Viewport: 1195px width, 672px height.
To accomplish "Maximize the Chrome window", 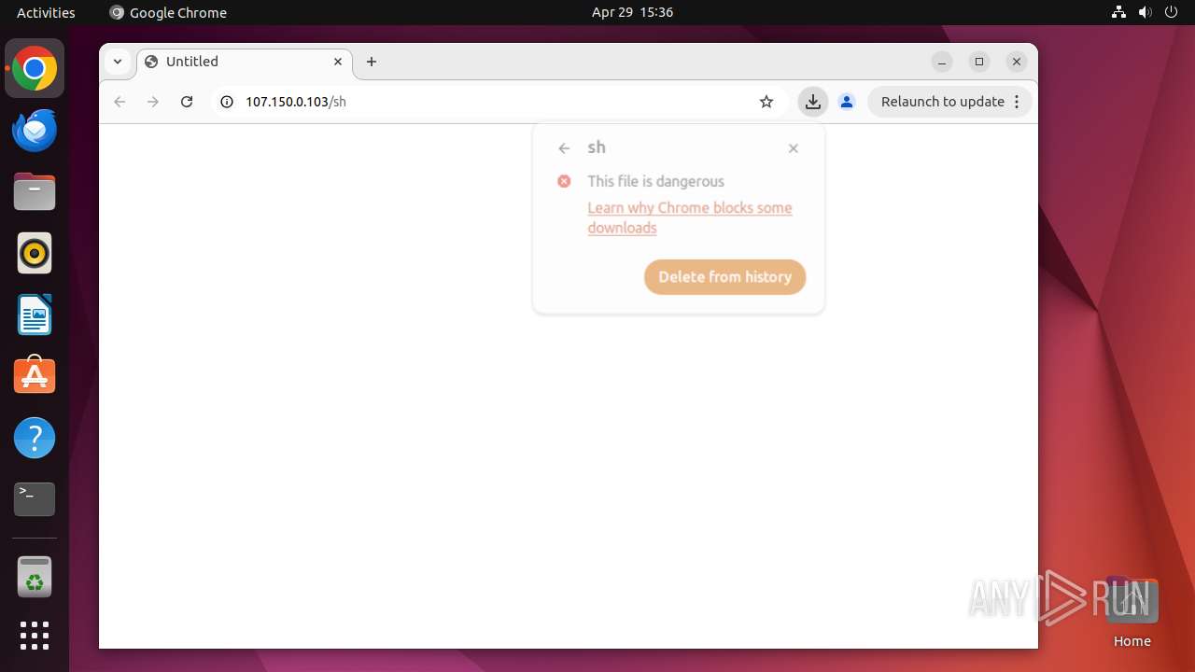I will click(x=979, y=62).
